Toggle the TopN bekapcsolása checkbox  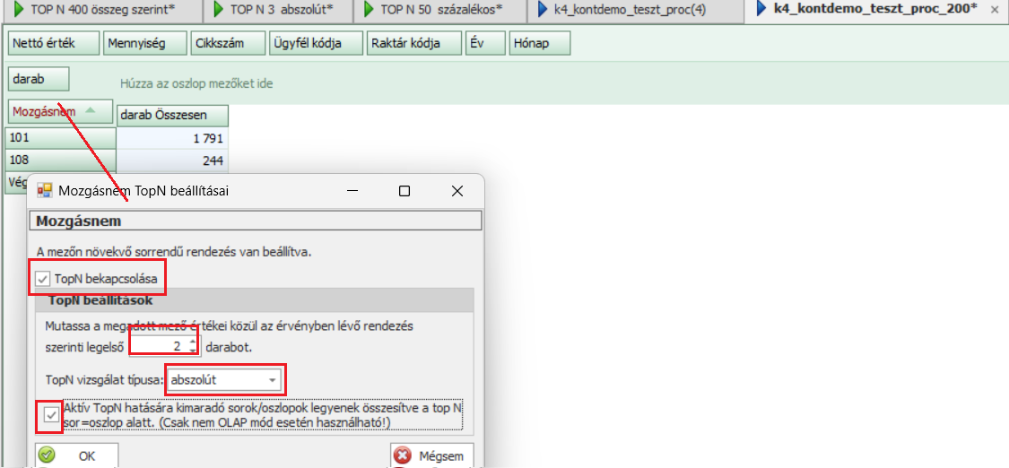tap(42, 279)
